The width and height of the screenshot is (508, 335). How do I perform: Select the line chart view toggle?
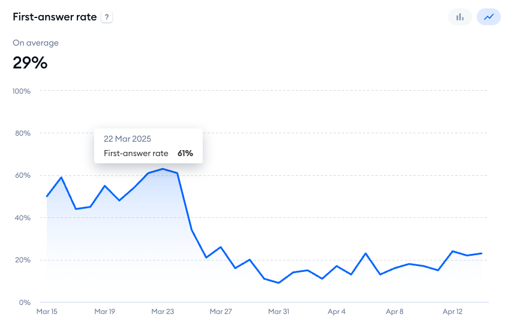click(489, 17)
